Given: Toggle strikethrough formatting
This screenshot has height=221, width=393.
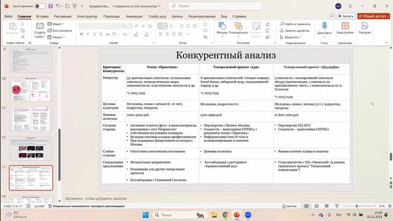Looking at the screenshot, I should pyautogui.click(x=107, y=34).
